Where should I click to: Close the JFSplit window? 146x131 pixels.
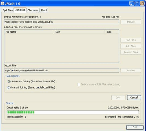click(142, 4)
